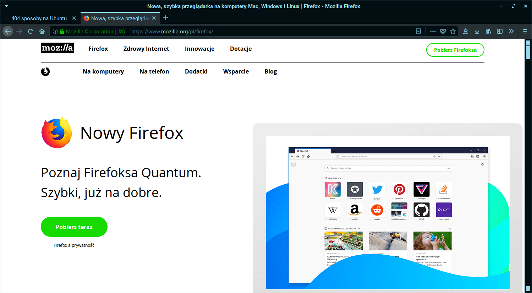The height and width of the screenshot is (293, 532).
Task: Click the green padlock security icon
Action: (x=61, y=31)
